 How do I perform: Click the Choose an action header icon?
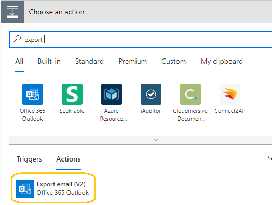[12, 12]
